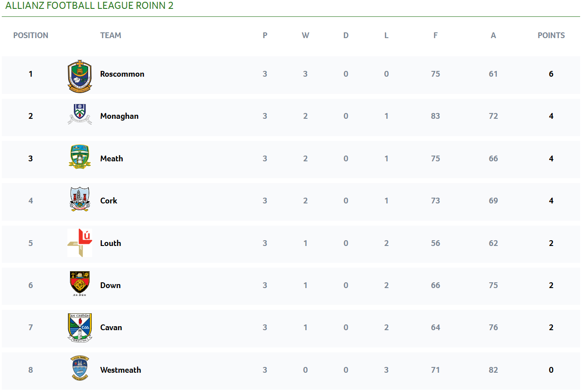585x390 pixels.
Task: Open the Roscommon team name link
Action: (122, 74)
